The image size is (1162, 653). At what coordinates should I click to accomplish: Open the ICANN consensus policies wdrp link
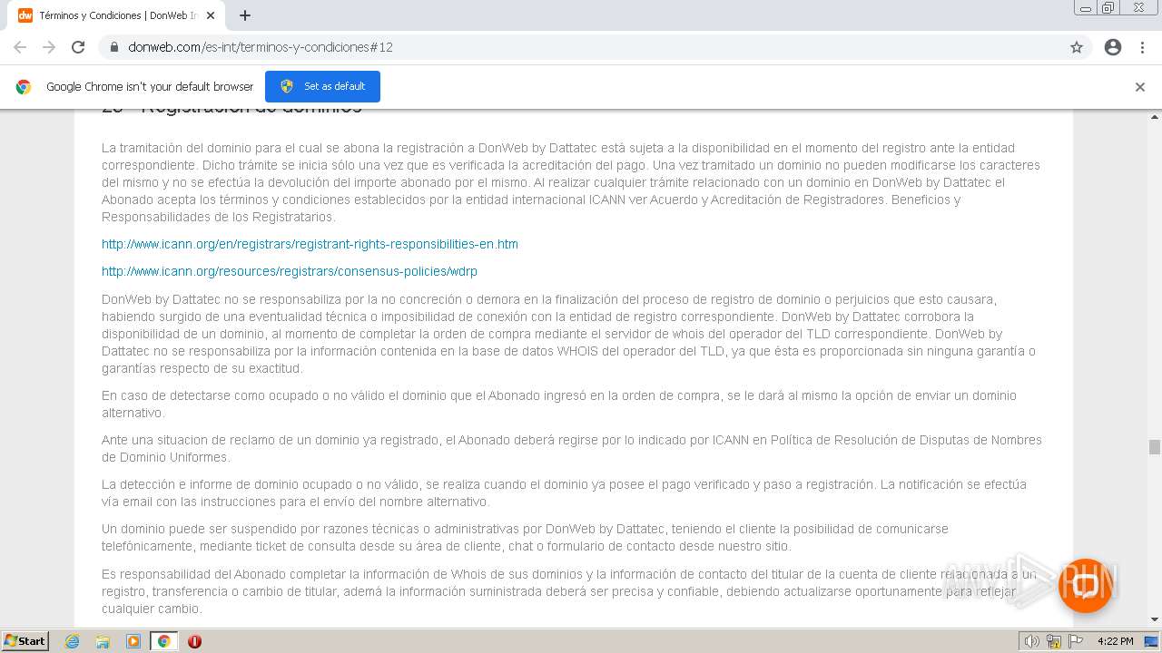tap(290, 271)
